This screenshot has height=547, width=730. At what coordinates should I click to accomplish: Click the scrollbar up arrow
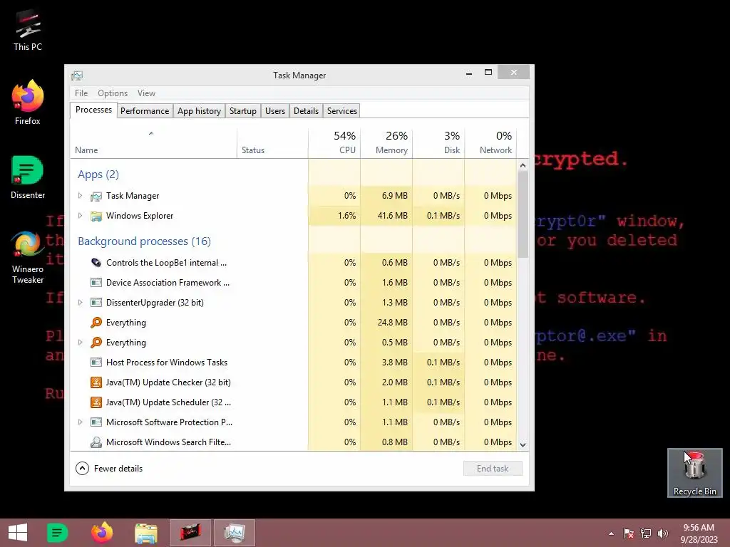pos(523,165)
